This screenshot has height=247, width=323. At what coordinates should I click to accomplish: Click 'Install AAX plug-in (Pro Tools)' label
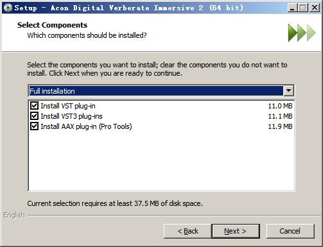click(86, 126)
